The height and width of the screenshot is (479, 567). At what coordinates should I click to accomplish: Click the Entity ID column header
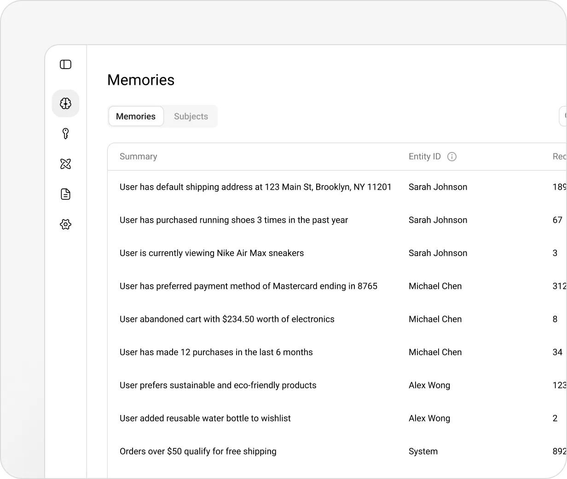pos(424,157)
